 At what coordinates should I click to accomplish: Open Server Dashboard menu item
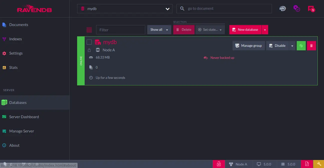(x=35, y=117)
